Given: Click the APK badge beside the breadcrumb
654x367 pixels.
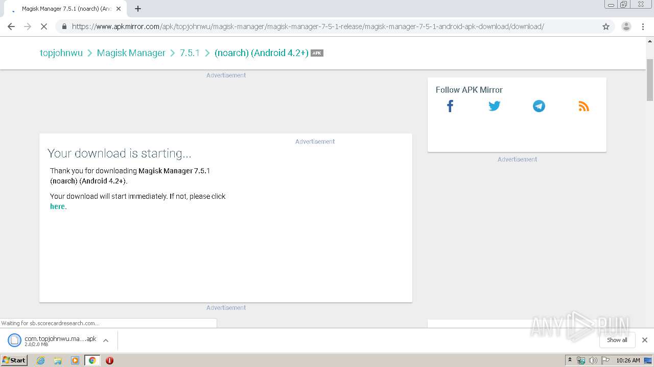Looking at the screenshot, I should tap(317, 53).
